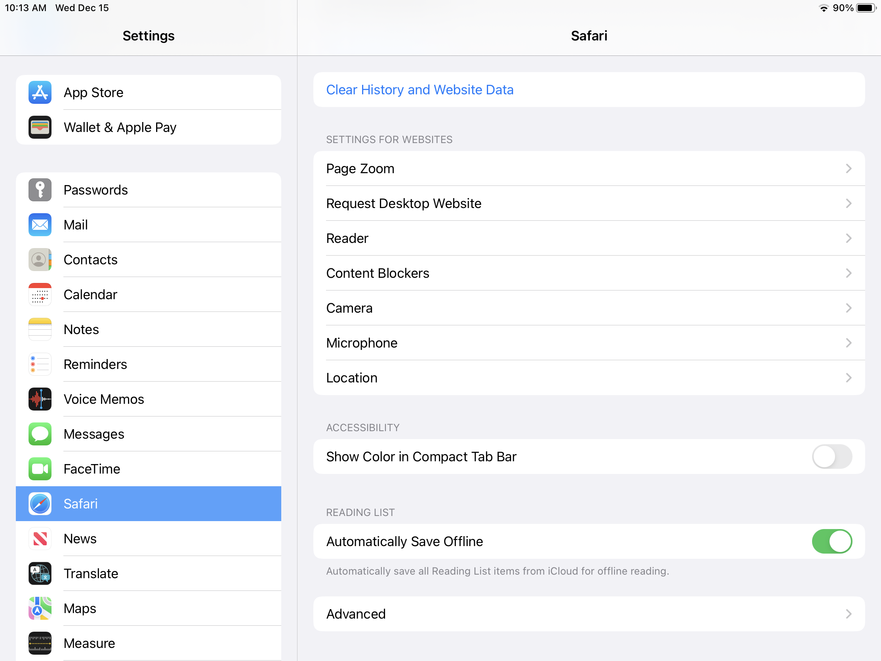Open the Translate app icon
The image size is (881, 661).
click(40, 573)
